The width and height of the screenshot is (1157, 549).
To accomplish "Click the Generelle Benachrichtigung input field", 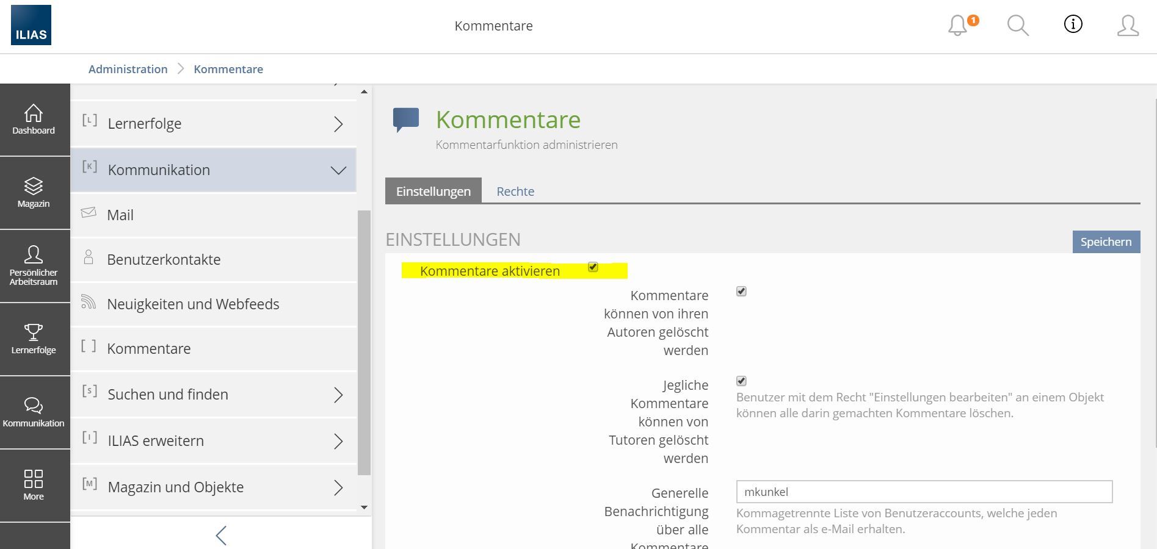I will 924,492.
